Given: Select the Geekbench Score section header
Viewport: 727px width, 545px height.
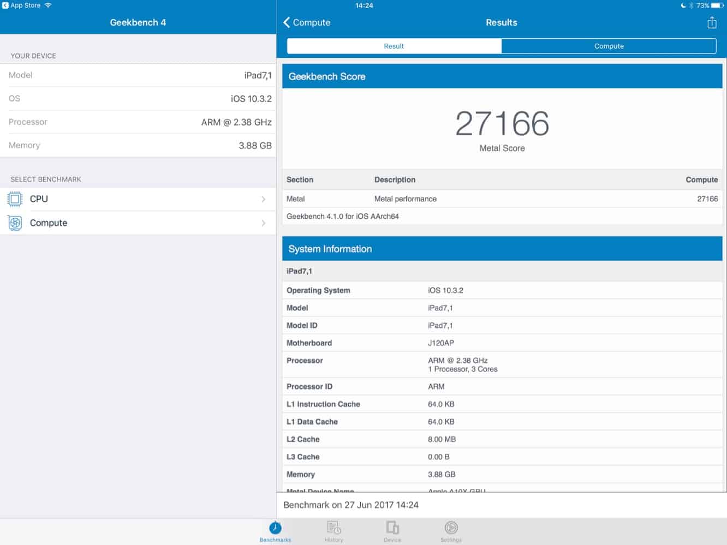Looking at the screenshot, I should (x=502, y=76).
